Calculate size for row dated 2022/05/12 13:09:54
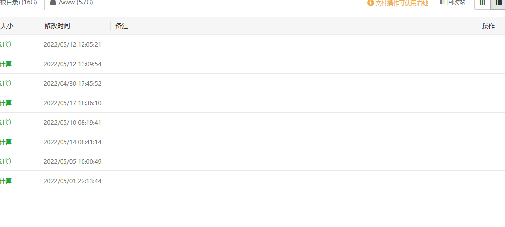505x227 pixels. click(5, 64)
